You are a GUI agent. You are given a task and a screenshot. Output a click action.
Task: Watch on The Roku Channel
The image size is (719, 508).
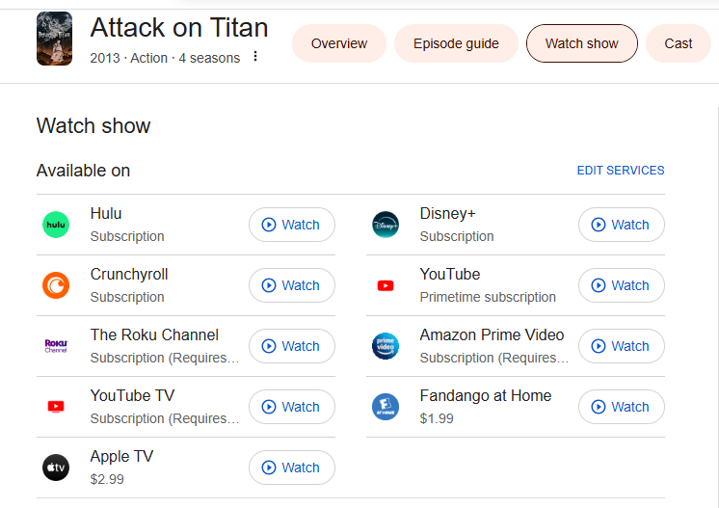pos(292,346)
